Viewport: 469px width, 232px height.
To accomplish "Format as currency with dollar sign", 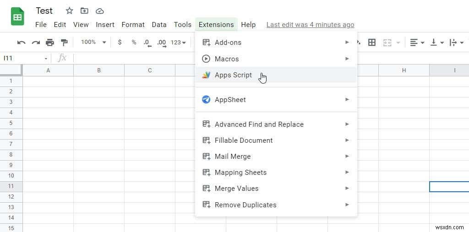I will click(x=120, y=43).
